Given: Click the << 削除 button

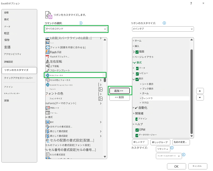Looking at the screenshot, I should tap(120, 97).
